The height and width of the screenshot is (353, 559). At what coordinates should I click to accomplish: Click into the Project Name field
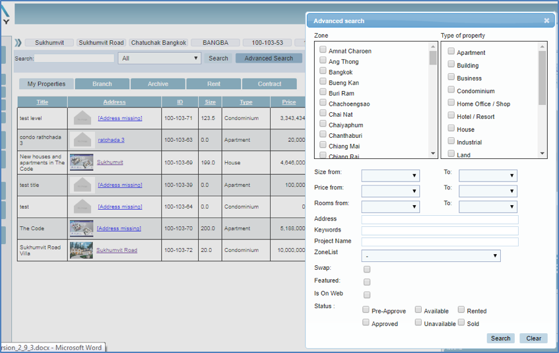[440, 241]
